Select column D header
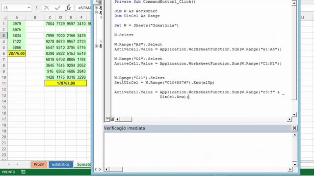 click(x=60, y=18)
